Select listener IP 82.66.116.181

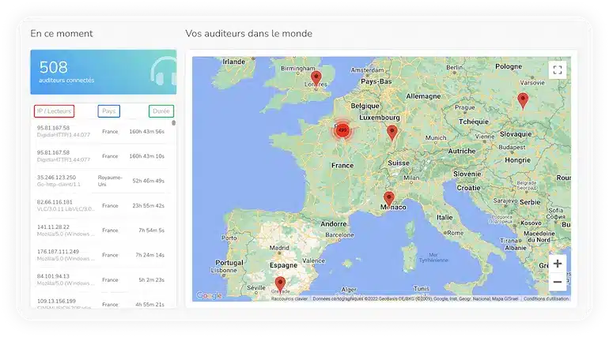click(55, 202)
